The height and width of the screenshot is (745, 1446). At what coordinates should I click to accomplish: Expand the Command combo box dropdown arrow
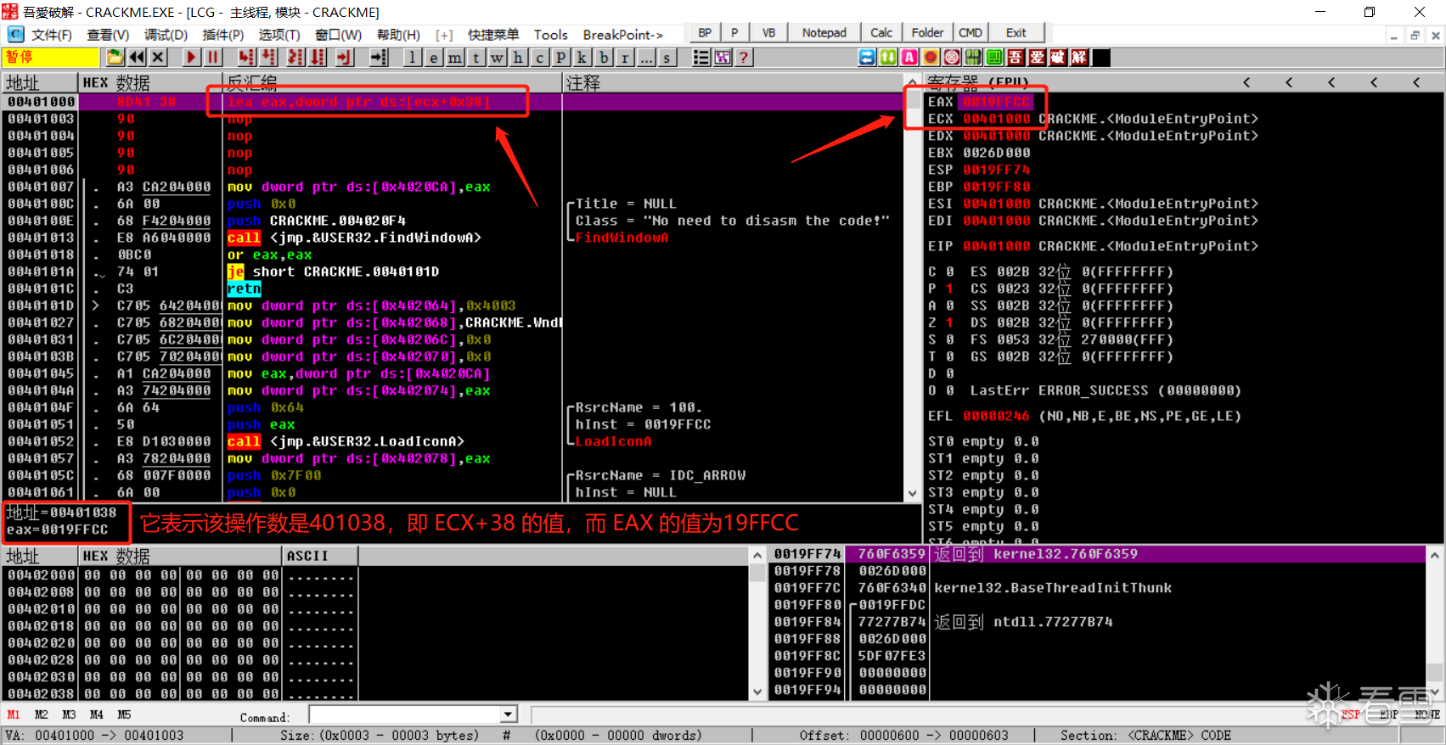(509, 714)
